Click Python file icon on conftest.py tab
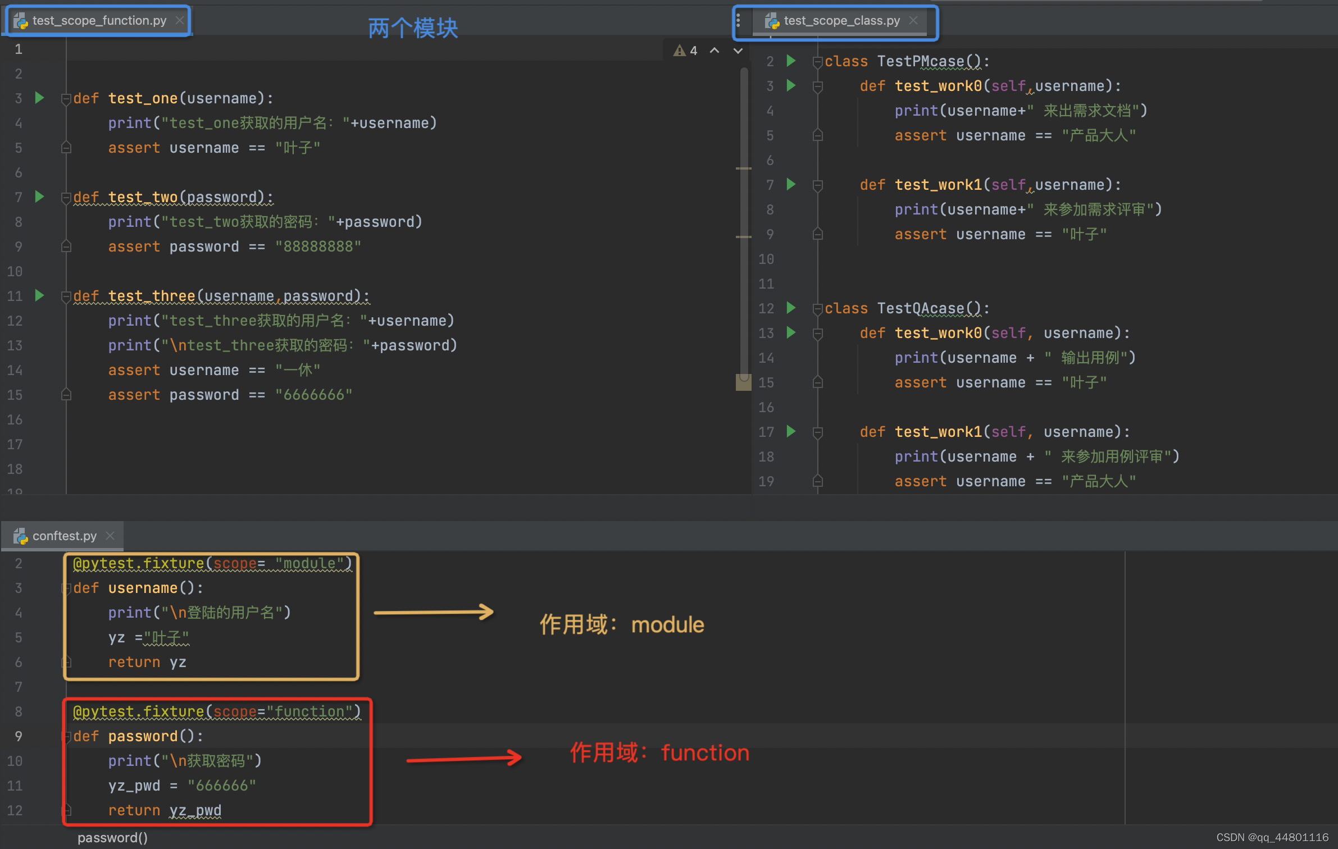The image size is (1338, 849). point(21,536)
